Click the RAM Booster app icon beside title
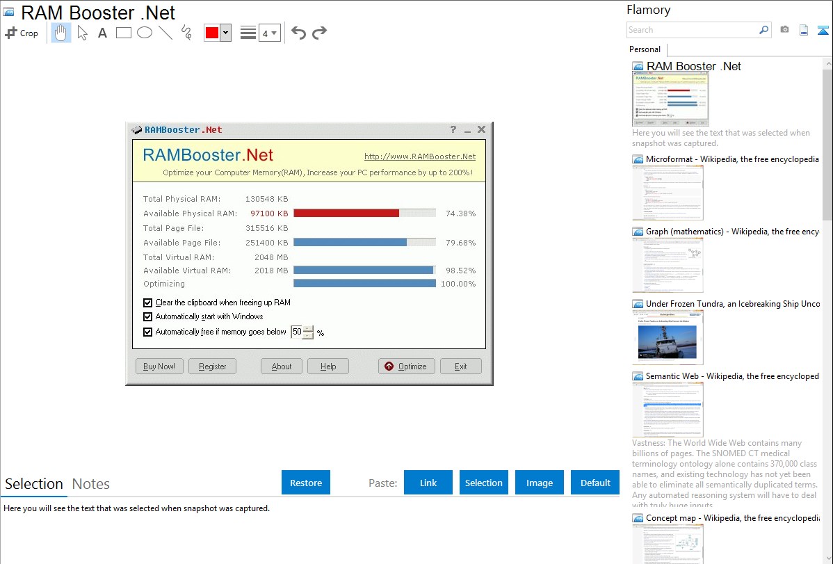 (8, 13)
